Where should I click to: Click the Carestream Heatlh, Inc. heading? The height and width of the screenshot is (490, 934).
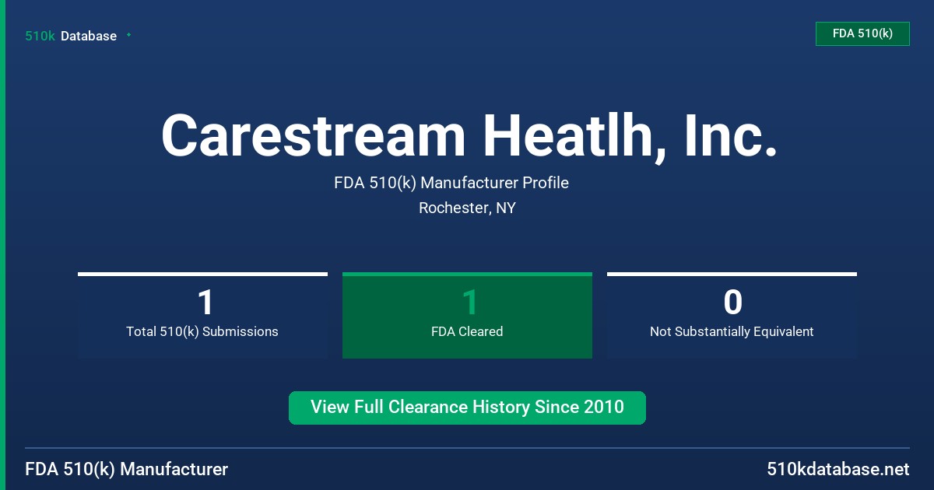coord(469,135)
